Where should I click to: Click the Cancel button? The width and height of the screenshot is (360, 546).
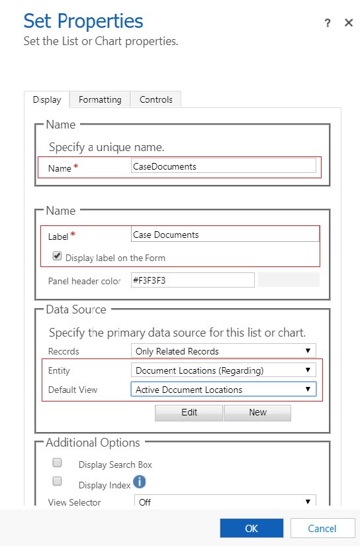click(322, 528)
